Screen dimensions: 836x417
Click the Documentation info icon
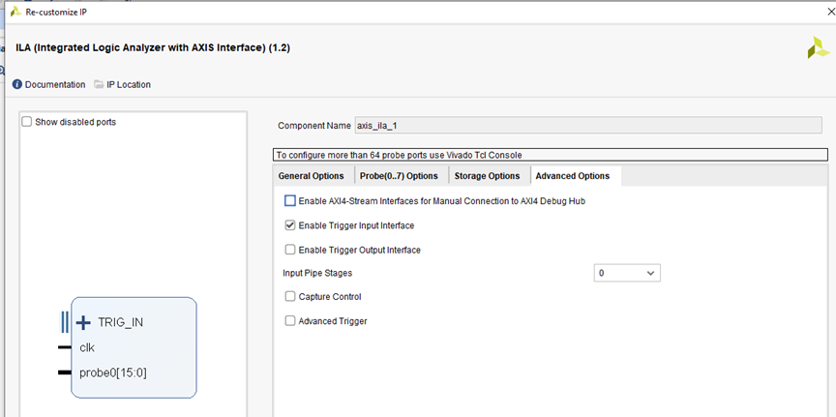[18, 85]
